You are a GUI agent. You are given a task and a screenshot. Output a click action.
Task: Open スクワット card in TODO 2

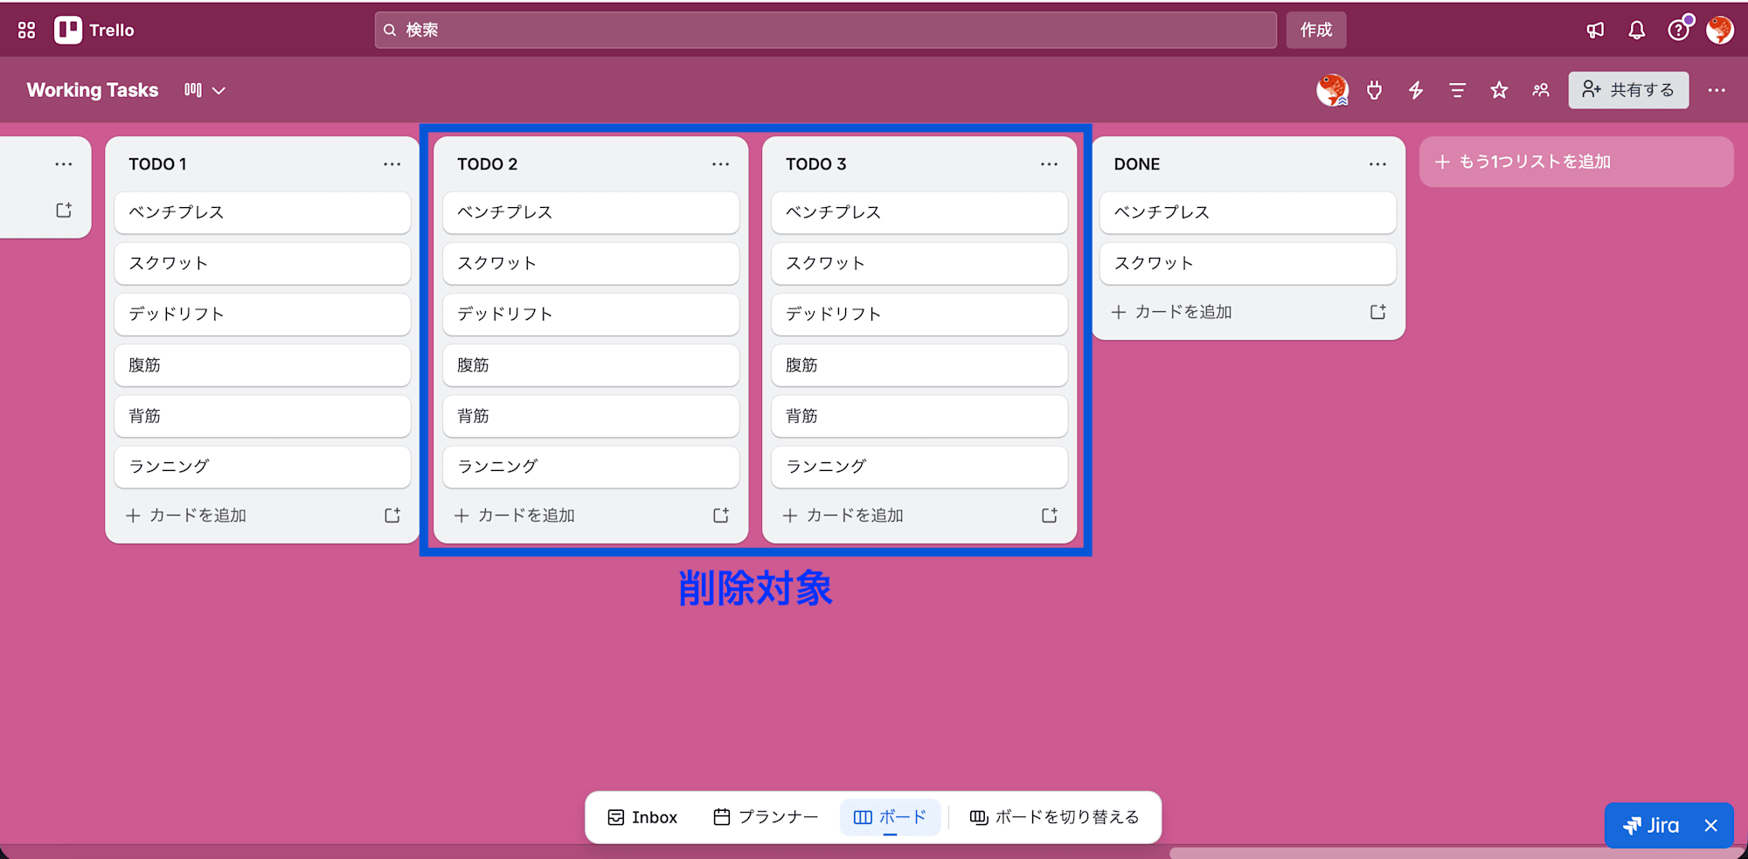[x=591, y=263]
